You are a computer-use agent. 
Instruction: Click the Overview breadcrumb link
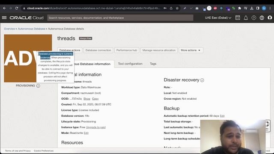(9, 29)
